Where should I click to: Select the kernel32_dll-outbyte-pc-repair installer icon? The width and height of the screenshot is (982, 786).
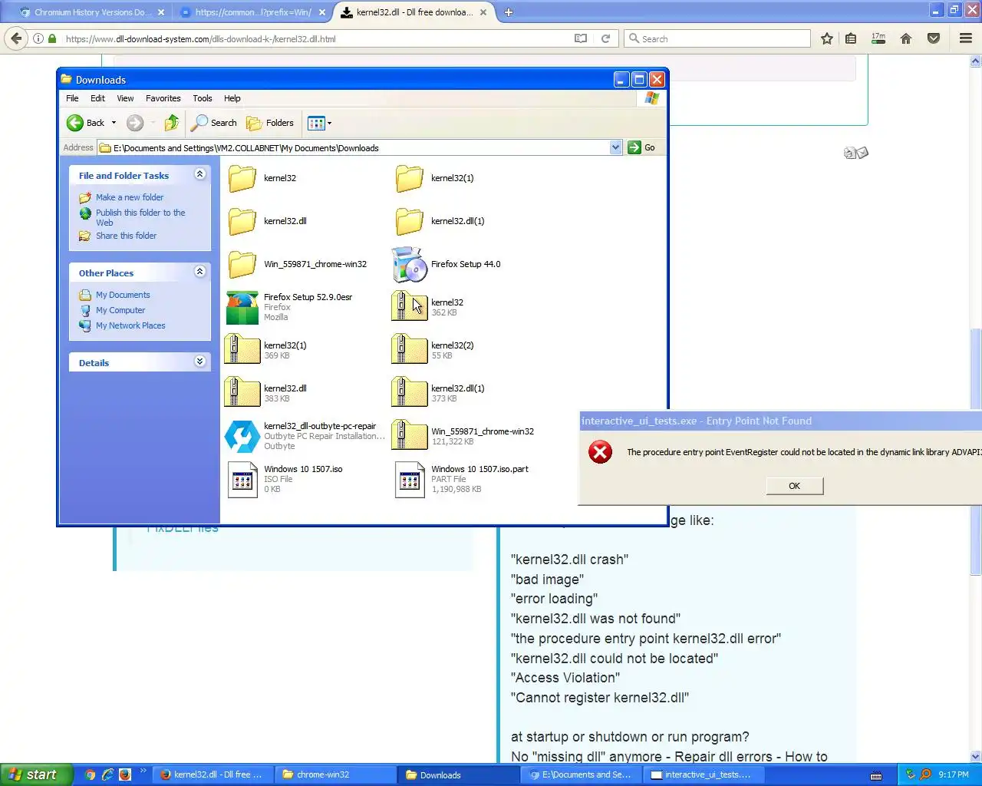(x=242, y=436)
